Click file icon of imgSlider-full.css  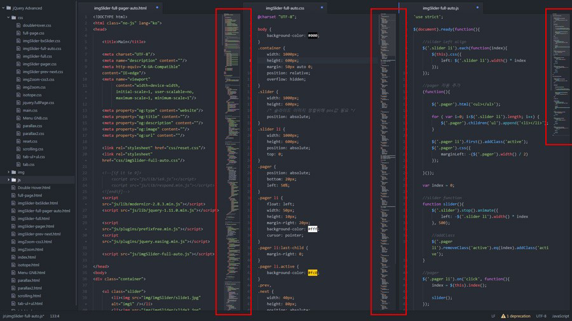click(18, 56)
